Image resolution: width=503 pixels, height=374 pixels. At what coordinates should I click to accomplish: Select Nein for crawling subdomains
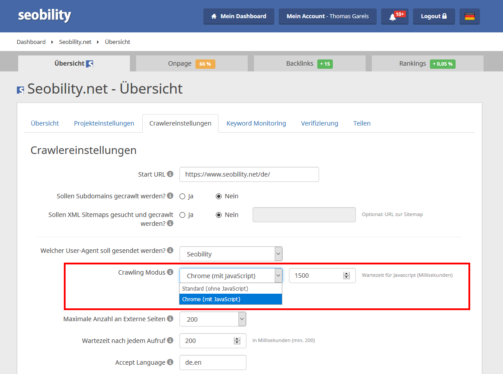[219, 197]
